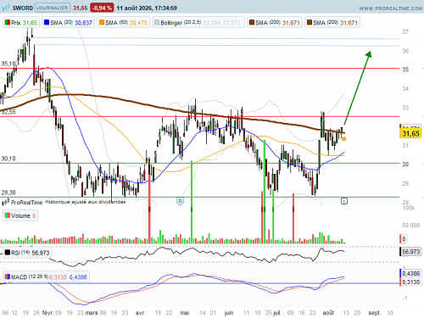Click the 50 000 volume axis label
The image size is (424, 318).
pyautogui.click(x=411, y=226)
